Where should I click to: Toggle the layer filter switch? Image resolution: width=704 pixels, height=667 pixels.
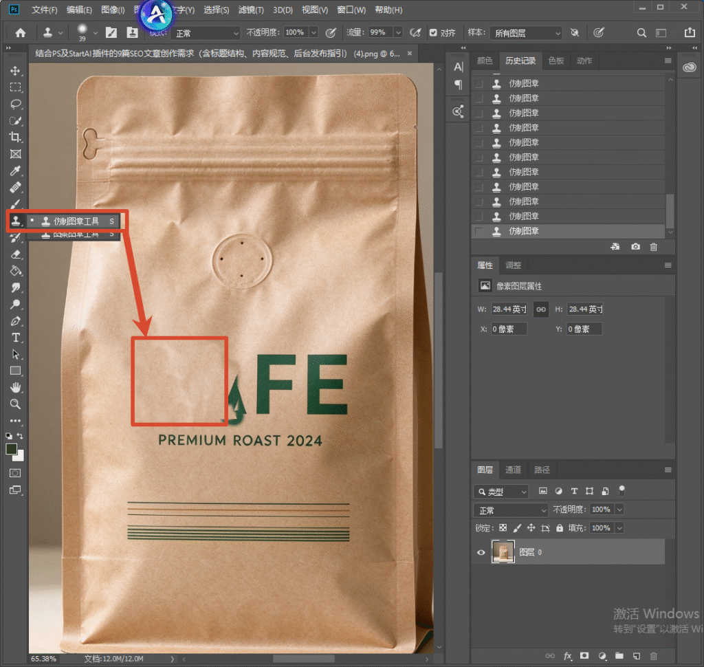coord(621,491)
